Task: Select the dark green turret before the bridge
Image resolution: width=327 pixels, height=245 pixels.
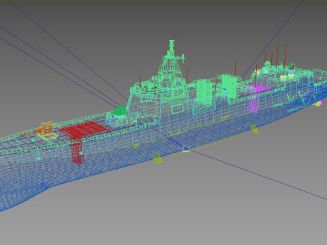Action: (119, 111)
